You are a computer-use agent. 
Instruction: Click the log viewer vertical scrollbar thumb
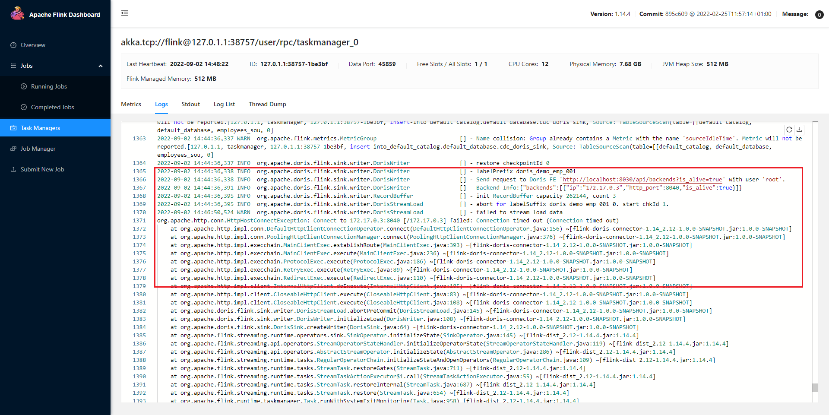click(x=815, y=387)
